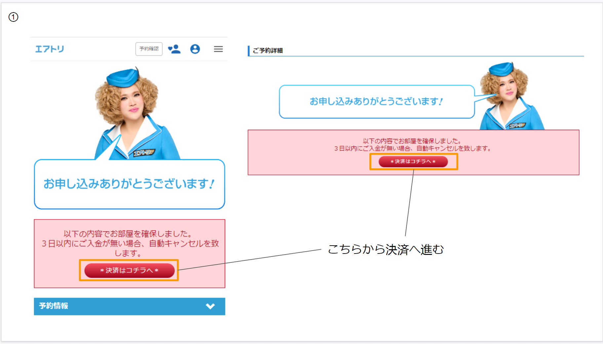Click the mascot image in mobile view

(x=137, y=114)
